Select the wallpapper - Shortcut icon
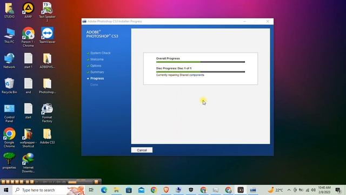 (x=28, y=138)
